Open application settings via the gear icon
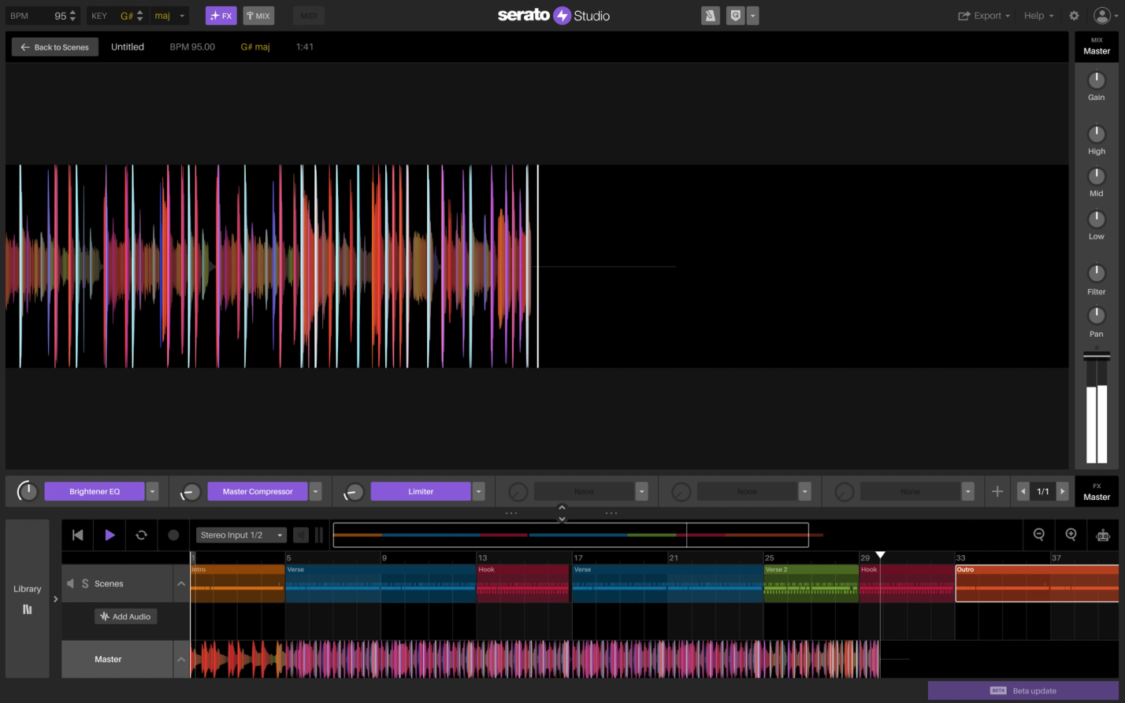1125x703 pixels. click(x=1073, y=16)
